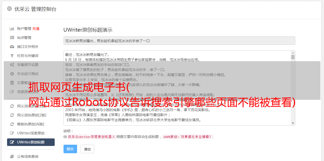Click the gears icon for 采集细节设置
The width and height of the screenshot is (324, 161).
(x=12, y=65)
